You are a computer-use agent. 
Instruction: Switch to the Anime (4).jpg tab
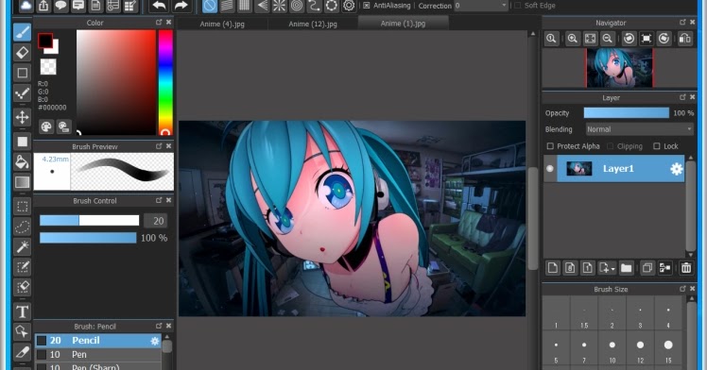(222, 24)
